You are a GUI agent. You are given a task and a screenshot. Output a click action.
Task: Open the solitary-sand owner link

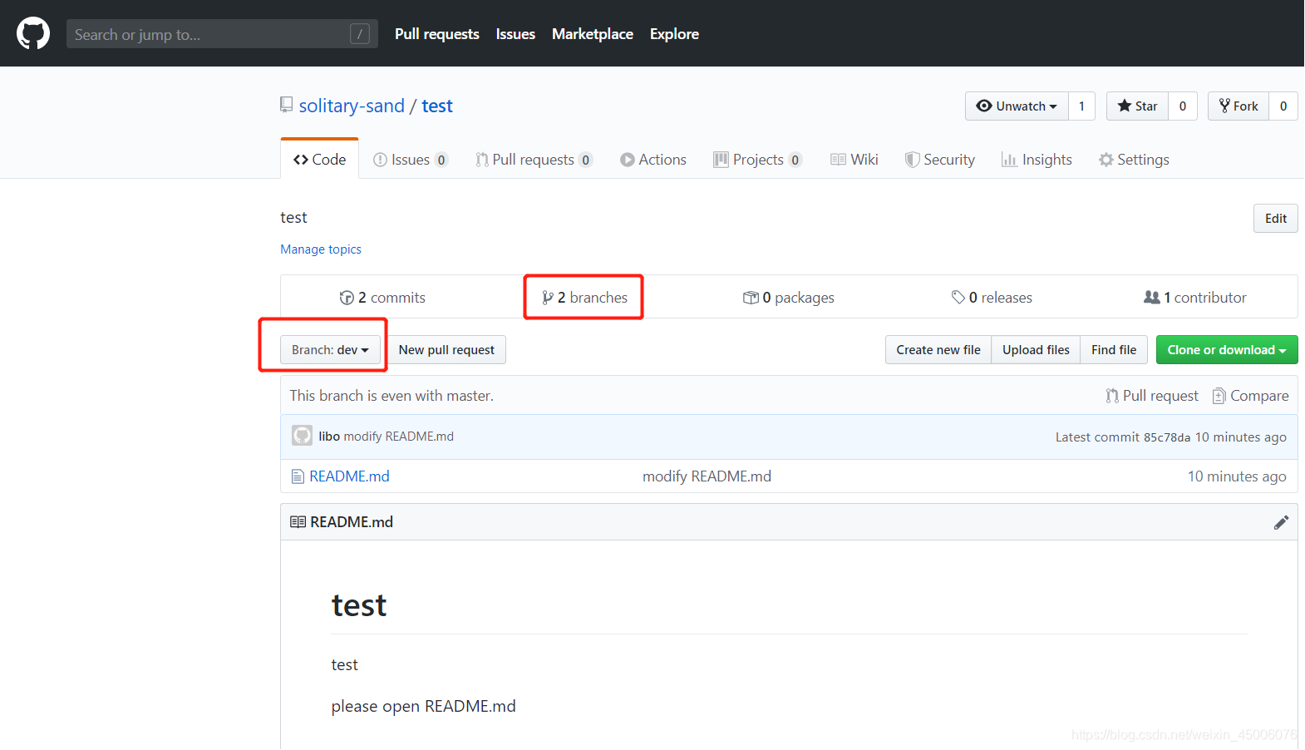pos(352,106)
